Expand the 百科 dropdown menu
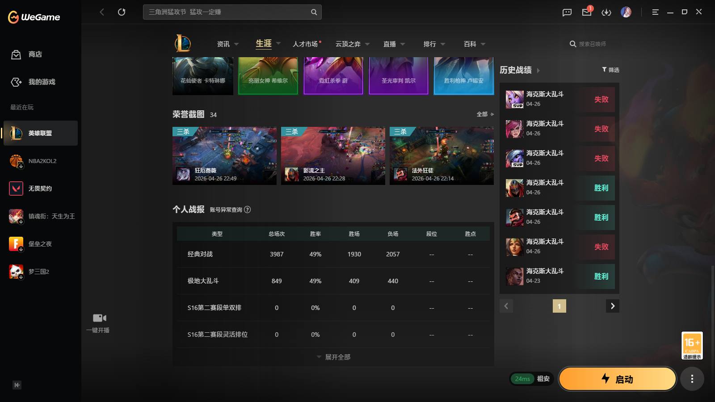715x402 pixels. (x=483, y=44)
